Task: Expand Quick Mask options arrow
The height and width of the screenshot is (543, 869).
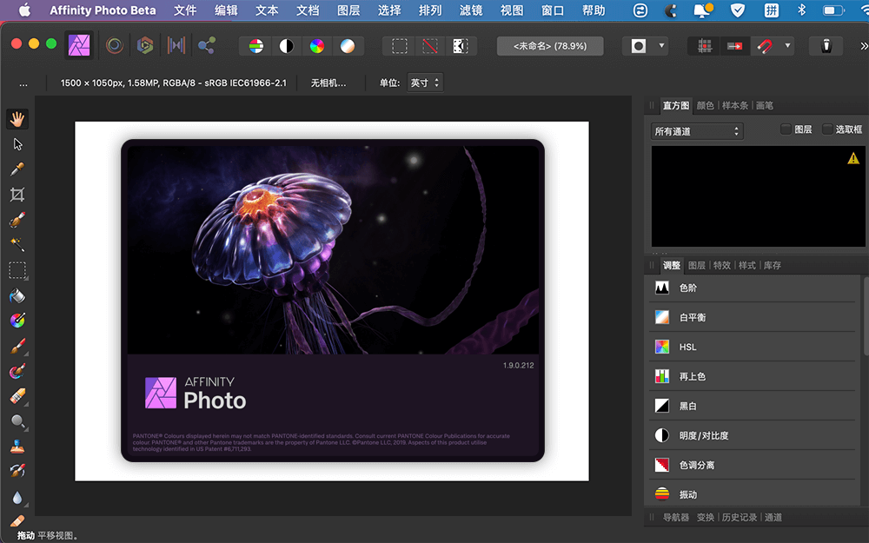Action: pyautogui.click(x=661, y=46)
